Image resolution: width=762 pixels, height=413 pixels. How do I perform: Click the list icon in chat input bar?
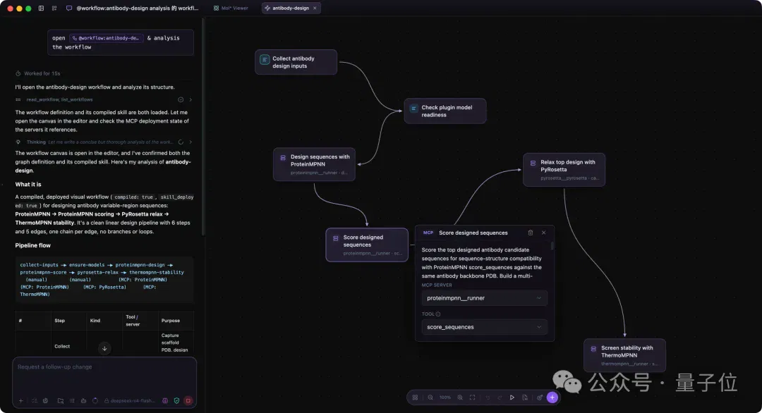point(72,401)
